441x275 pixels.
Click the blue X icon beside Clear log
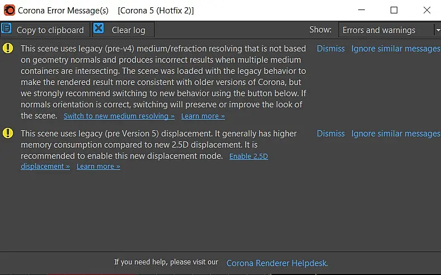point(98,29)
